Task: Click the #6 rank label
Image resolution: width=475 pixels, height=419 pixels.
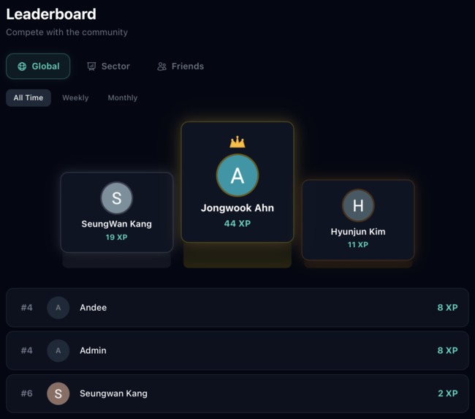Action: click(x=26, y=393)
